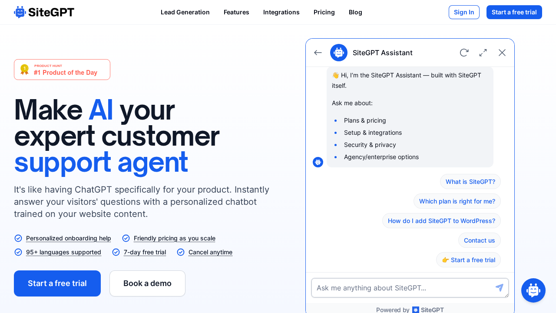Click the checkmark beside Cancel anytime

click(x=181, y=252)
